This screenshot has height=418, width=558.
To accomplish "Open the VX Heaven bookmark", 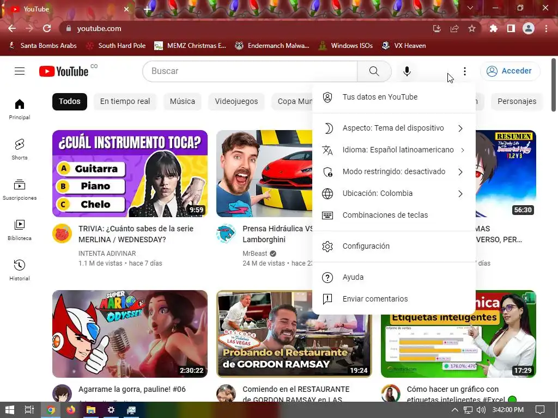I will pos(404,46).
